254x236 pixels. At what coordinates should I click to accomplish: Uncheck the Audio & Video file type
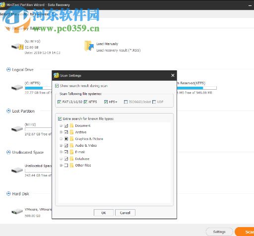66,145
